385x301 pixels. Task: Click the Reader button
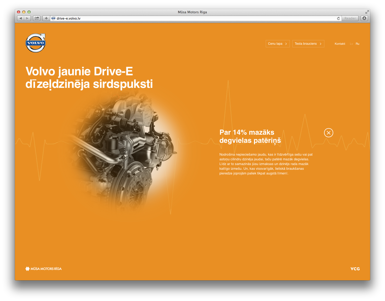pos(350,18)
